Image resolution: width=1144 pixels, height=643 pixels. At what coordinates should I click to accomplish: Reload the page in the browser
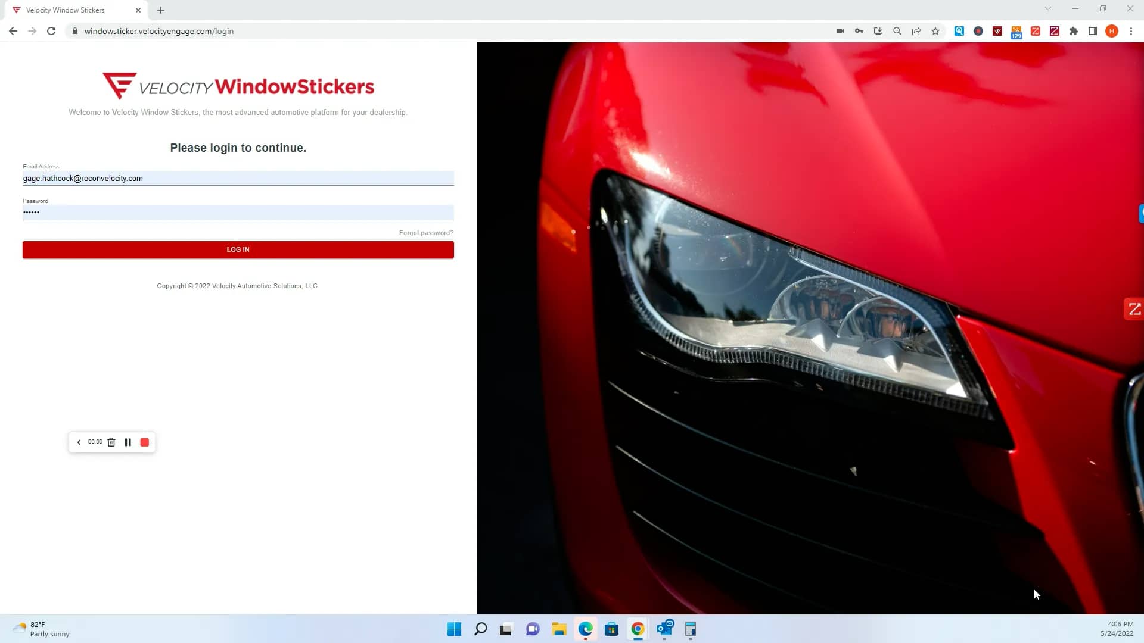[51, 31]
